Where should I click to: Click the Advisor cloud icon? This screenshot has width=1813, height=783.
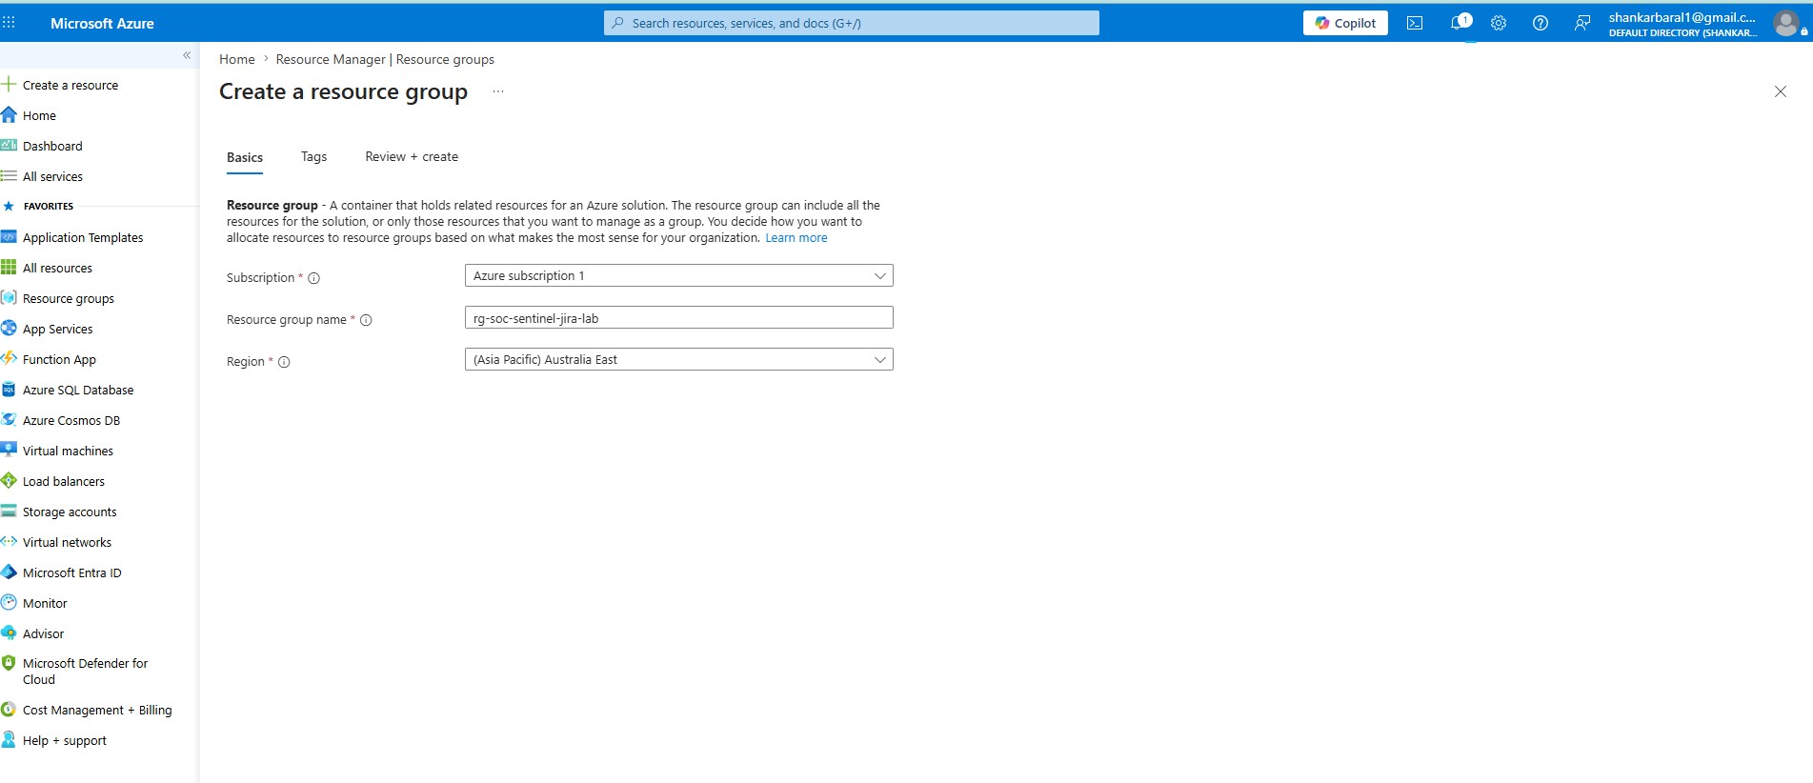[x=9, y=633]
